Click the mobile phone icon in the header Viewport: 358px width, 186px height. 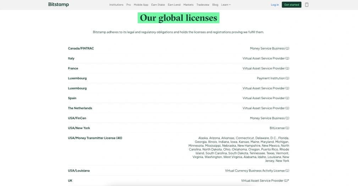click(x=307, y=5)
